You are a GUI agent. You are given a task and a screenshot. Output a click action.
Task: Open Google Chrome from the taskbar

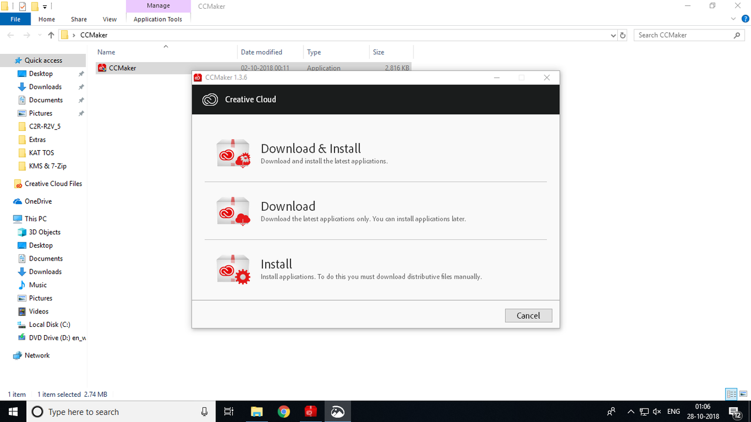pos(283,411)
